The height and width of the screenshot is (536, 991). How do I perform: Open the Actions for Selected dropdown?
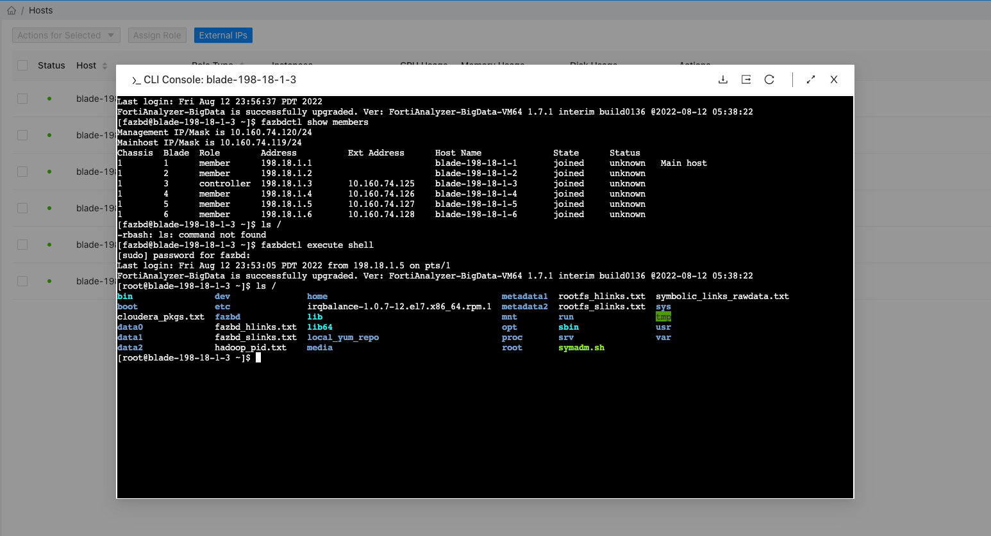(66, 35)
